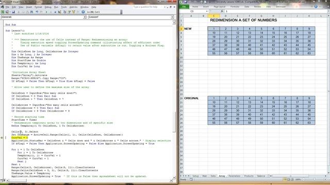
Task: Open the Tools menu in VBA editor
Action: tap(64, 7)
